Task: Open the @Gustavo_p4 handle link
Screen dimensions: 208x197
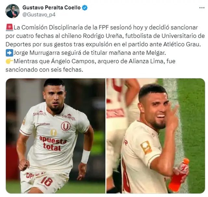Action: click(39, 15)
